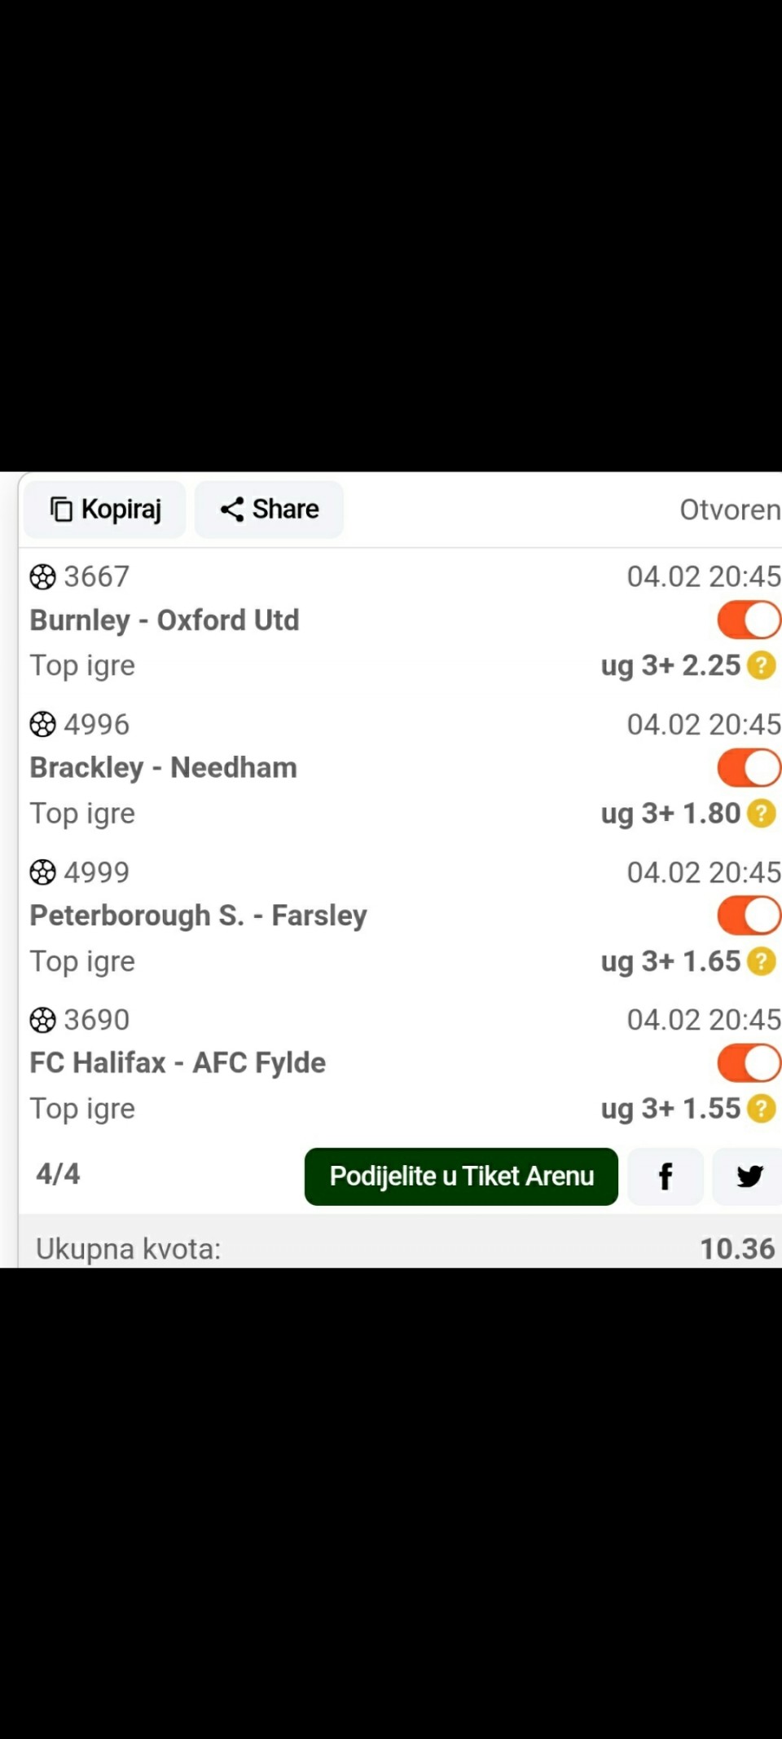Click help icon beside ug 3+ 1.55

(x=762, y=1109)
